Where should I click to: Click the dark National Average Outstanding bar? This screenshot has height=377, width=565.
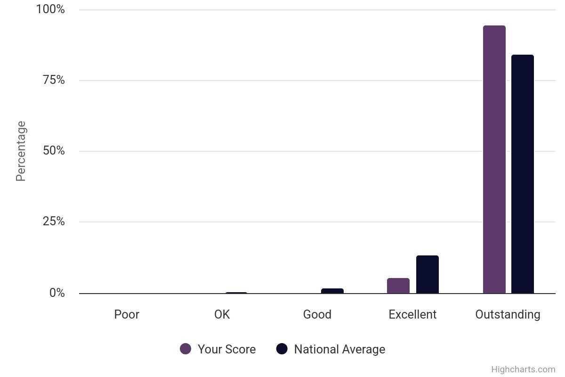[522, 174]
